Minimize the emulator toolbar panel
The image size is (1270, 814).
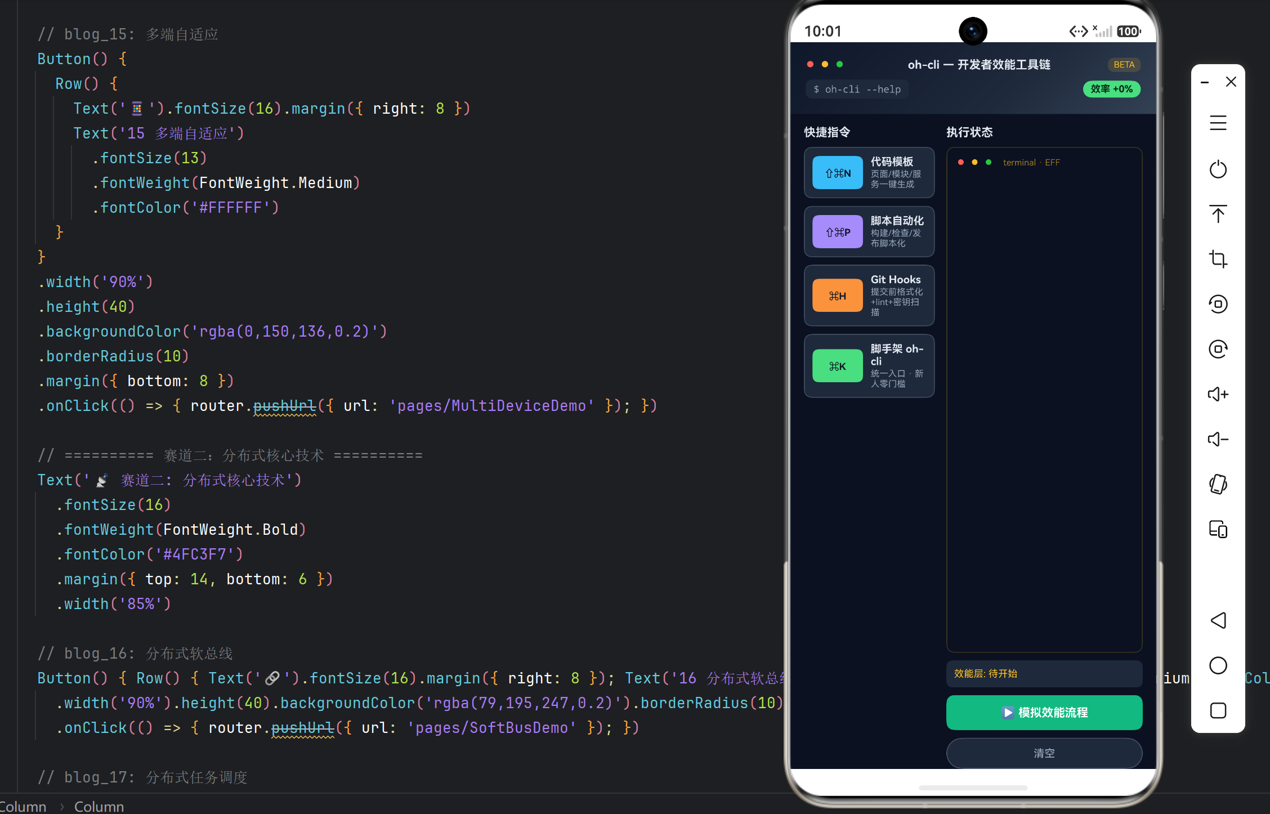1205,82
